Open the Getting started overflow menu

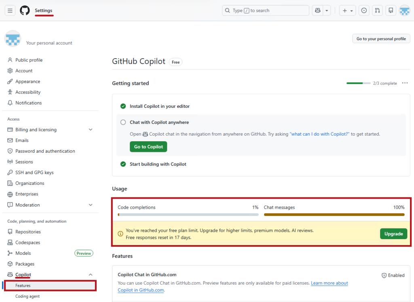click(405, 83)
